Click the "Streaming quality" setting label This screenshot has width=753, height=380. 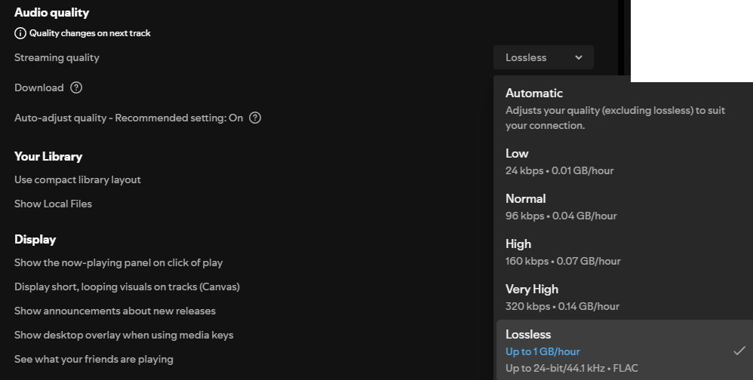[x=57, y=57]
